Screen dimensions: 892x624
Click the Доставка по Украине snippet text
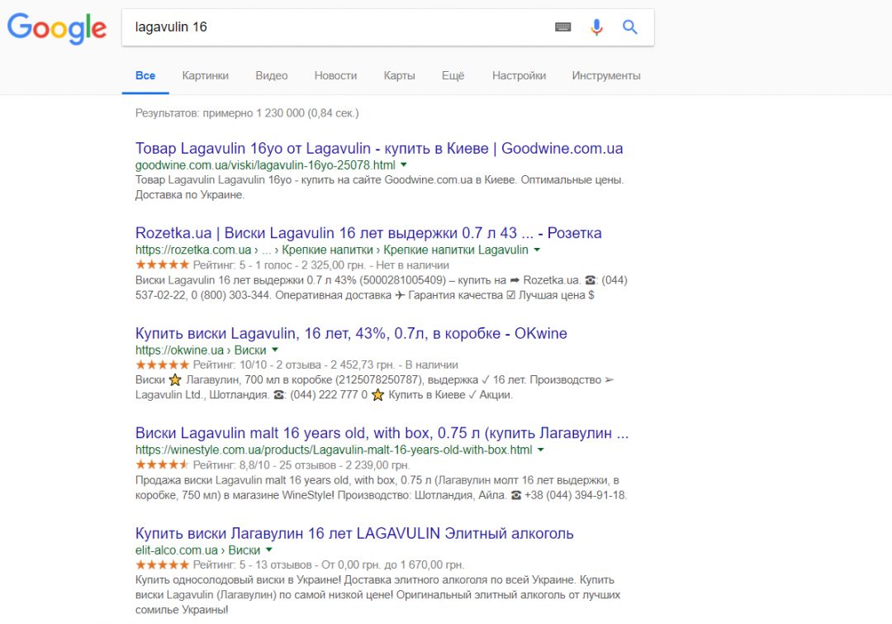point(189,195)
